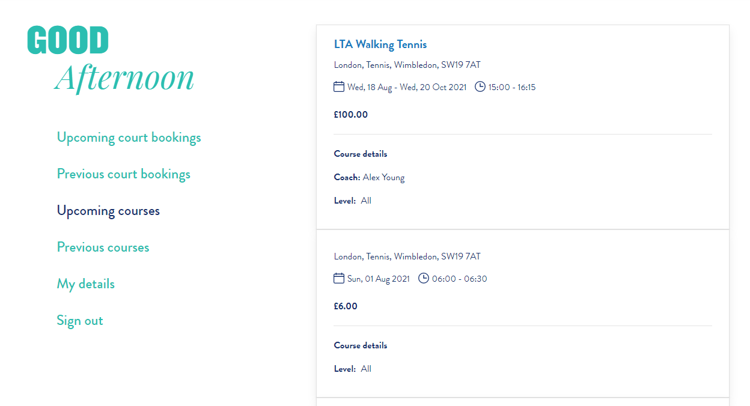Click the first course's Wimbledon SW19 7AT address
Viewport: 750px width, 406px height.
(x=407, y=65)
